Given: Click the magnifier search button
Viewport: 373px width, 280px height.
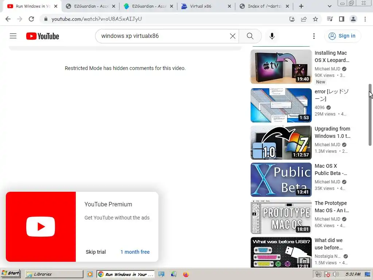Looking at the screenshot, I should (x=250, y=36).
